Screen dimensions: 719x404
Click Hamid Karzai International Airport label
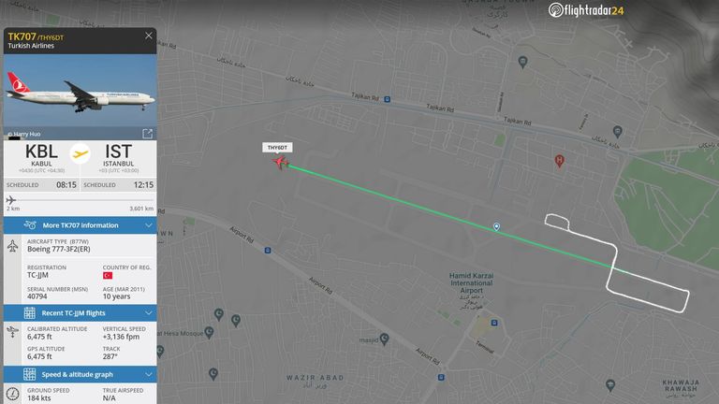coord(472,283)
